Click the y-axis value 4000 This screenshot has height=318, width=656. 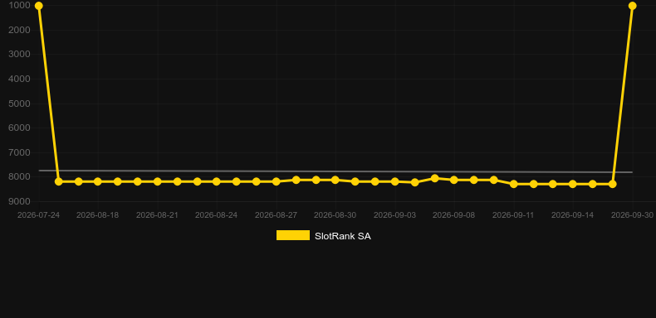click(x=19, y=79)
